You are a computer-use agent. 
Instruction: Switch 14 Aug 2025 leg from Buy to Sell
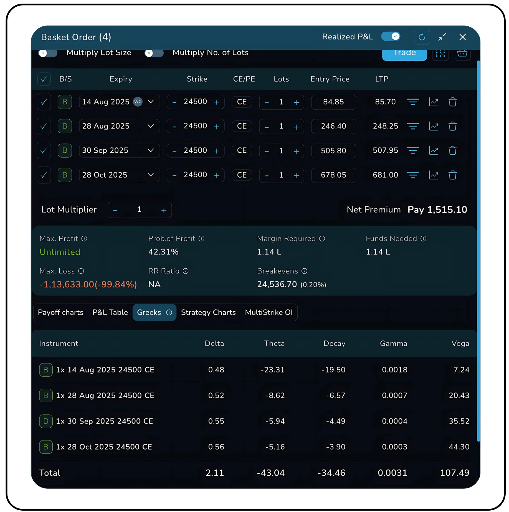click(65, 102)
